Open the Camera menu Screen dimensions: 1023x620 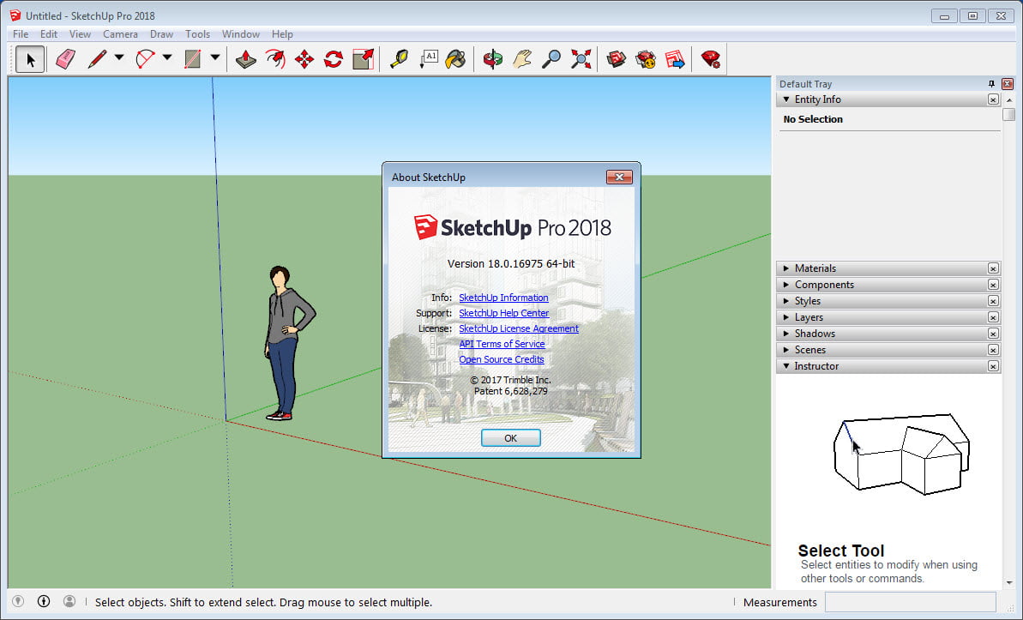pos(120,34)
